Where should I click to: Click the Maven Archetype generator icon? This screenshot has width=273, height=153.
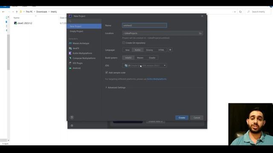[x=70, y=43]
